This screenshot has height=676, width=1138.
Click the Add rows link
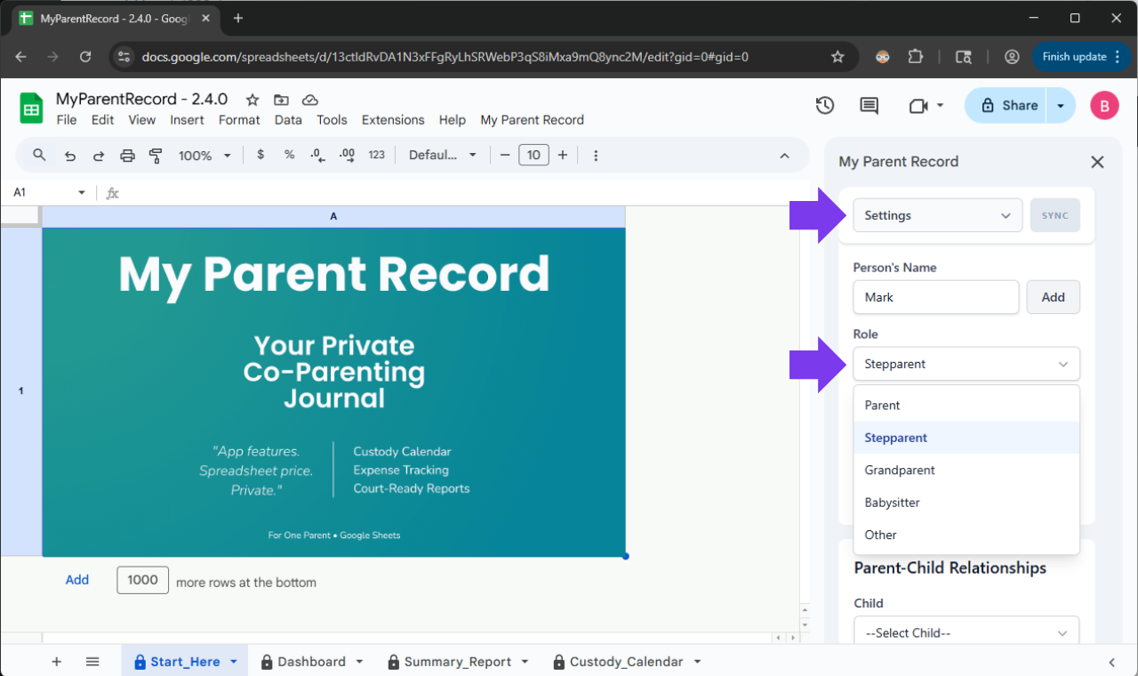pyautogui.click(x=77, y=580)
